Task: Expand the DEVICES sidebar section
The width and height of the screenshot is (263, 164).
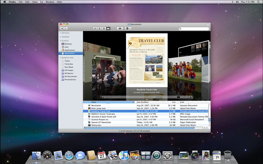Action: click(61, 33)
